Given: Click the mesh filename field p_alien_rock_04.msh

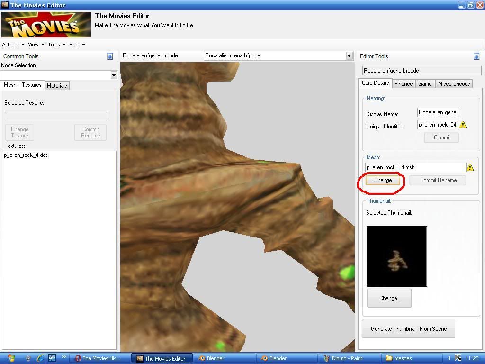Looking at the screenshot, I should (x=416, y=167).
